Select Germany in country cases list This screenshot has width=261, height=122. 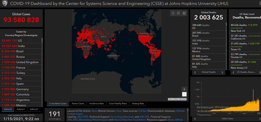pos(21,89)
